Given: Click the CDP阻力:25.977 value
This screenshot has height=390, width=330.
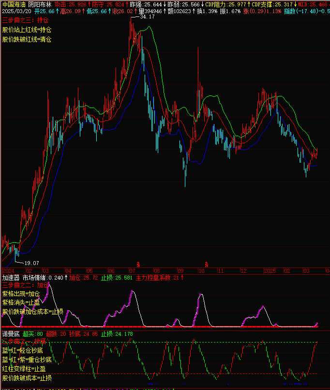Looking at the screenshot, I should [225, 4].
